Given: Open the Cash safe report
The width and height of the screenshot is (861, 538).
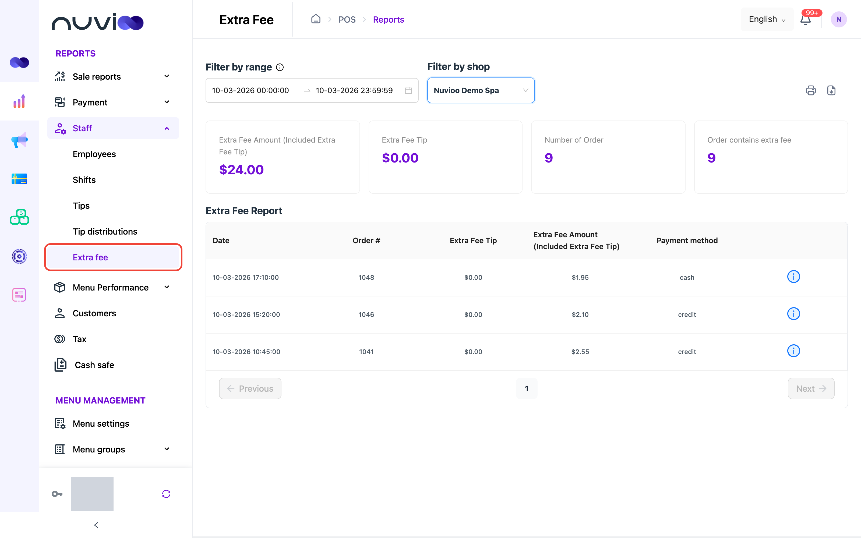Looking at the screenshot, I should pos(94,365).
